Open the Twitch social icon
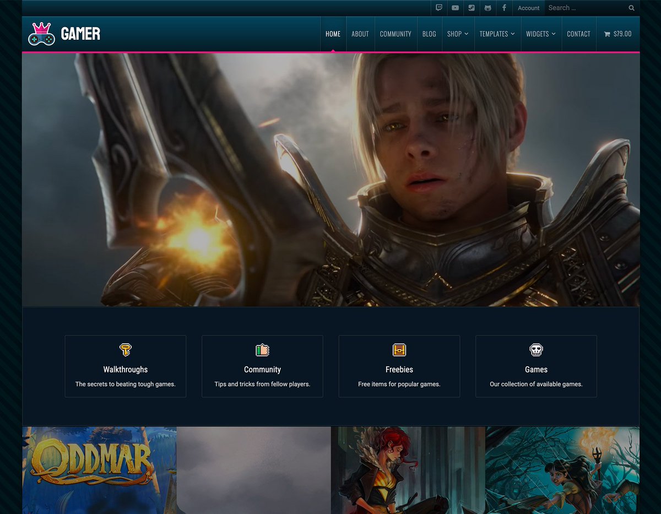 tap(439, 8)
